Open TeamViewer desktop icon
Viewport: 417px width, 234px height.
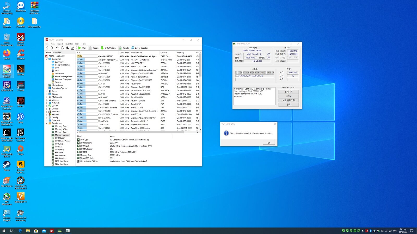tap(21, 7)
